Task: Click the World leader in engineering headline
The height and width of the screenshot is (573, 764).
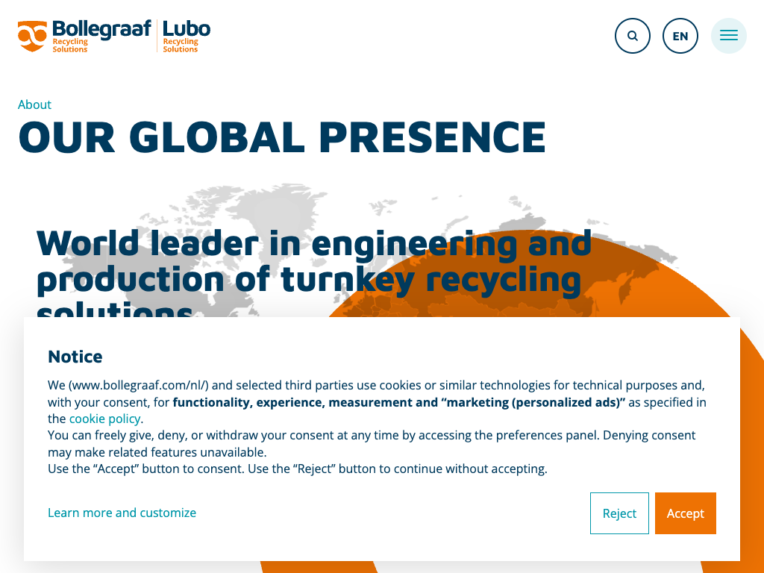Action: coord(313,261)
